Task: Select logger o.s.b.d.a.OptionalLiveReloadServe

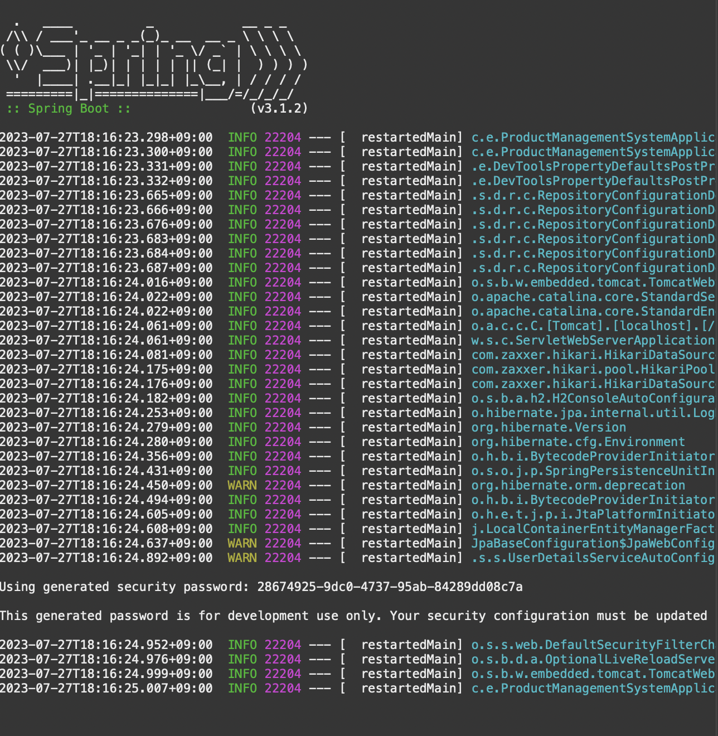Action: (x=593, y=659)
